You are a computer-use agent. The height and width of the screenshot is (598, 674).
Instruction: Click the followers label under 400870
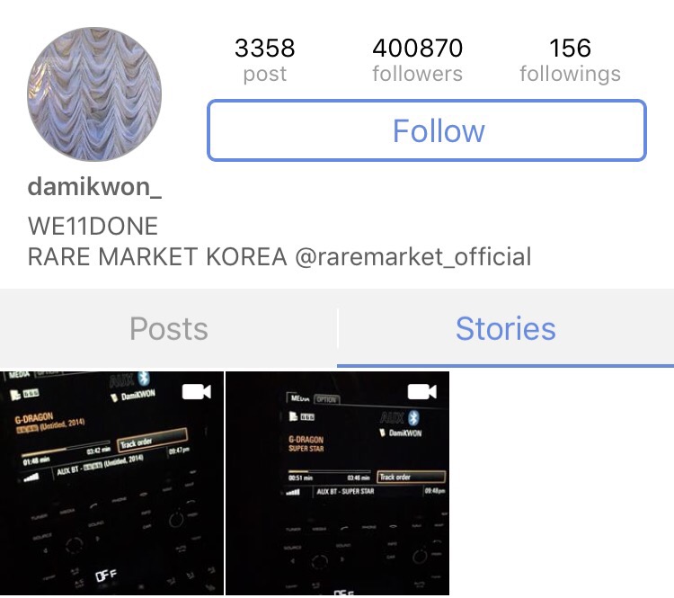coord(417,74)
